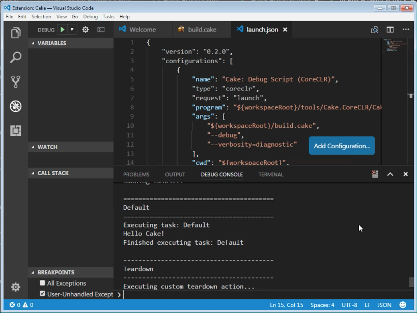
Task: Maximize the Visual Studio Code window
Action: pyautogui.click(x=394, y=8)
